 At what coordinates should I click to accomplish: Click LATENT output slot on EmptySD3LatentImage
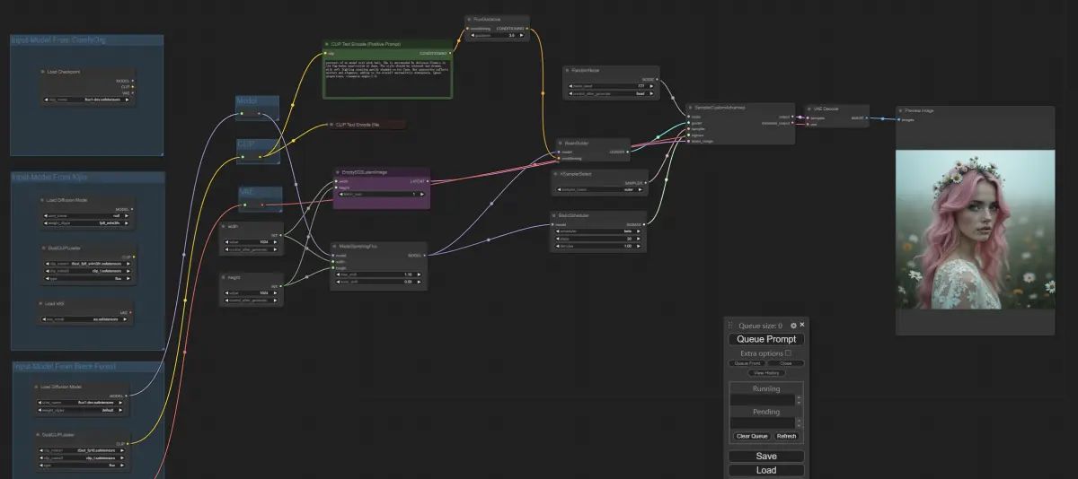427,180
